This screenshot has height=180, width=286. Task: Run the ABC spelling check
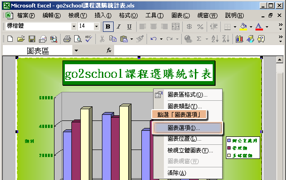[x=89, y=39]
